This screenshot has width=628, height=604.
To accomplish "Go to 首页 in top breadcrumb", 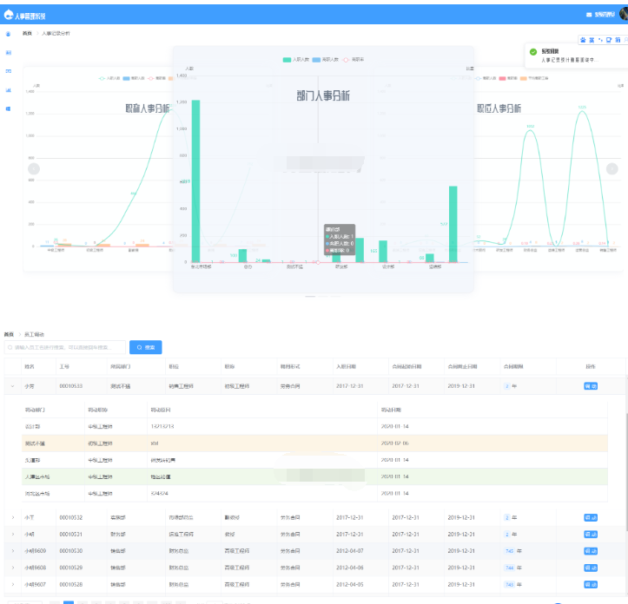I will (27, 34).
